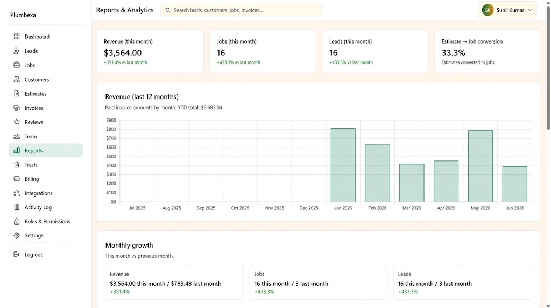The height and width of the screenshot is (308, 551).
Task: Click the Leads (this month) card title
Action: 350,41
